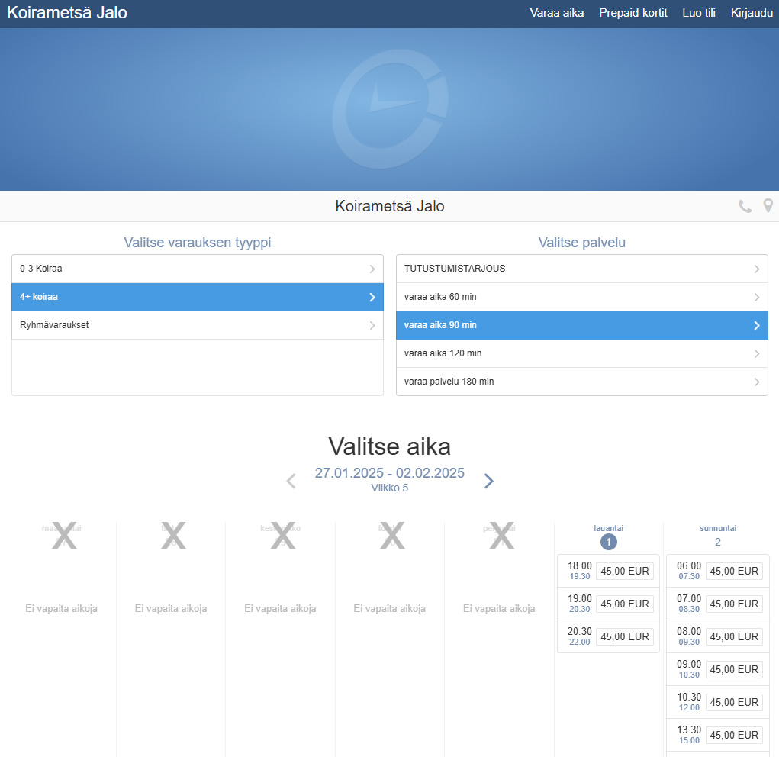779x757 pixels.
Task: Select Saturday date badge 1
Action: [x=608, y=542]
